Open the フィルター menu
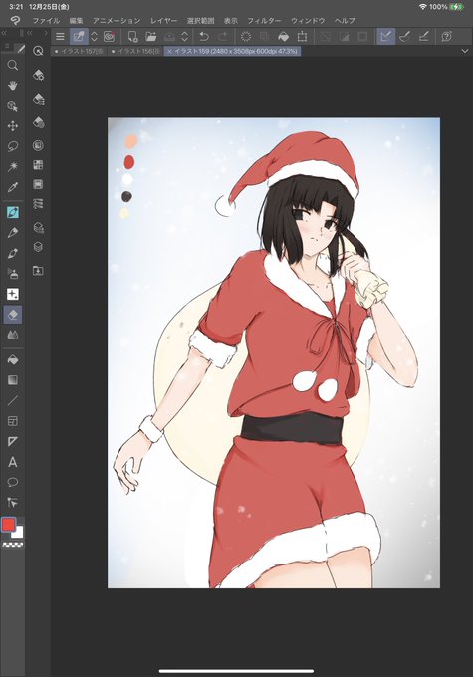Image resolution: width=473 pixels, height=677 pixels. [x=264, y=20]
